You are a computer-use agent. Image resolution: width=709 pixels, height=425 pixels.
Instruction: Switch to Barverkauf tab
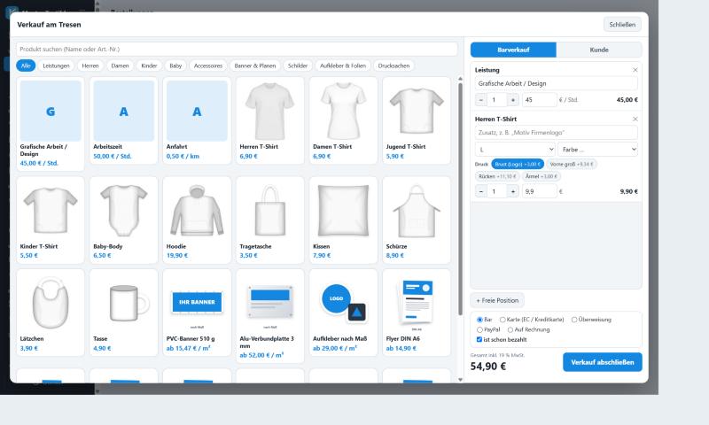[x=513, y=50]
